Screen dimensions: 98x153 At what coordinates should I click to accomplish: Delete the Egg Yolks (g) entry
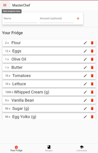point(92,117)
